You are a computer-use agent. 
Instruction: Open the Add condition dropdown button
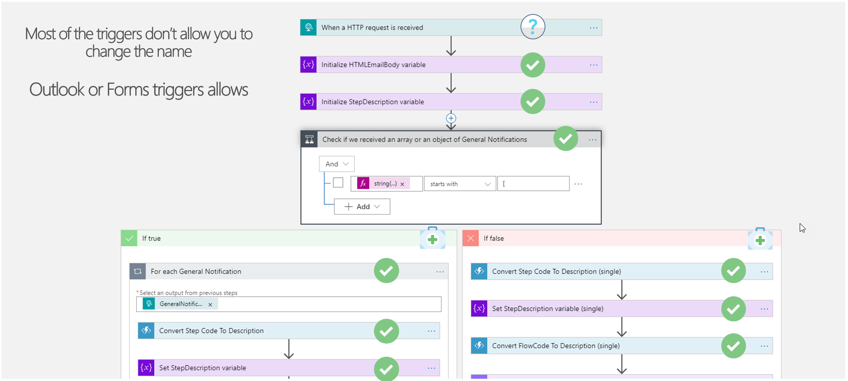(362, 207)
